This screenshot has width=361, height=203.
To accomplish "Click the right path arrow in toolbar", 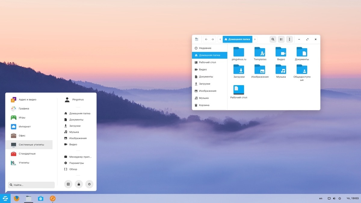I will 255,39.
